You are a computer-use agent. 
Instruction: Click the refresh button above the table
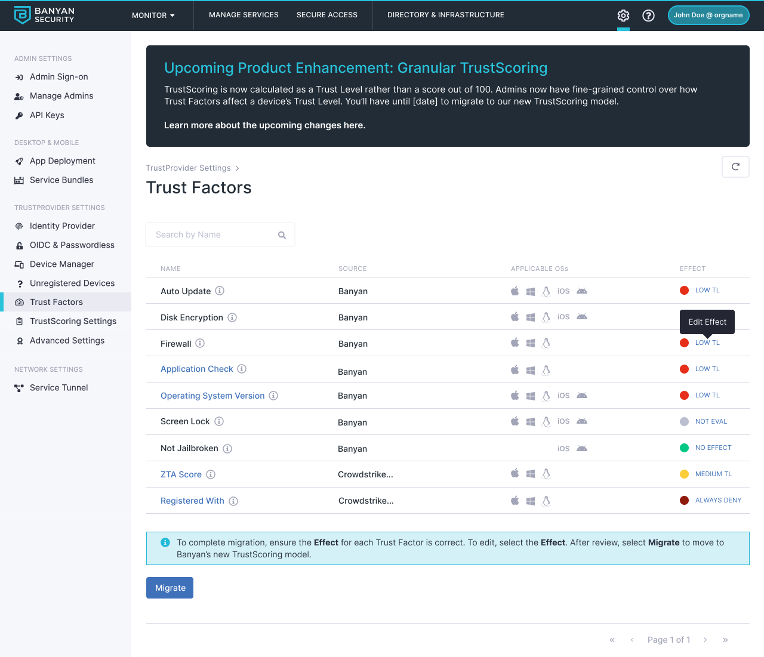pyautogui.click(x=735, y=167)
